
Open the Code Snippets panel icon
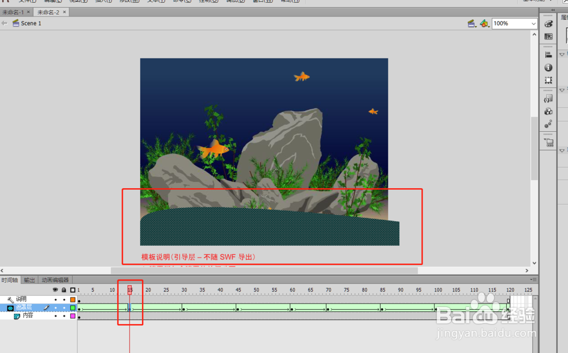549,98
